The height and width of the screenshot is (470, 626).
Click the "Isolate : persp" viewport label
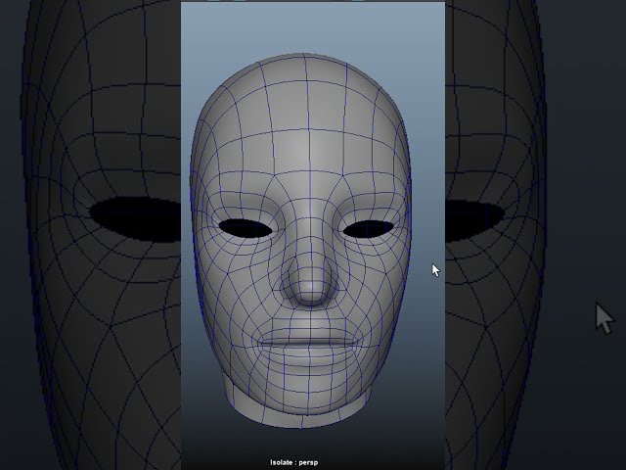pos(293,462)
